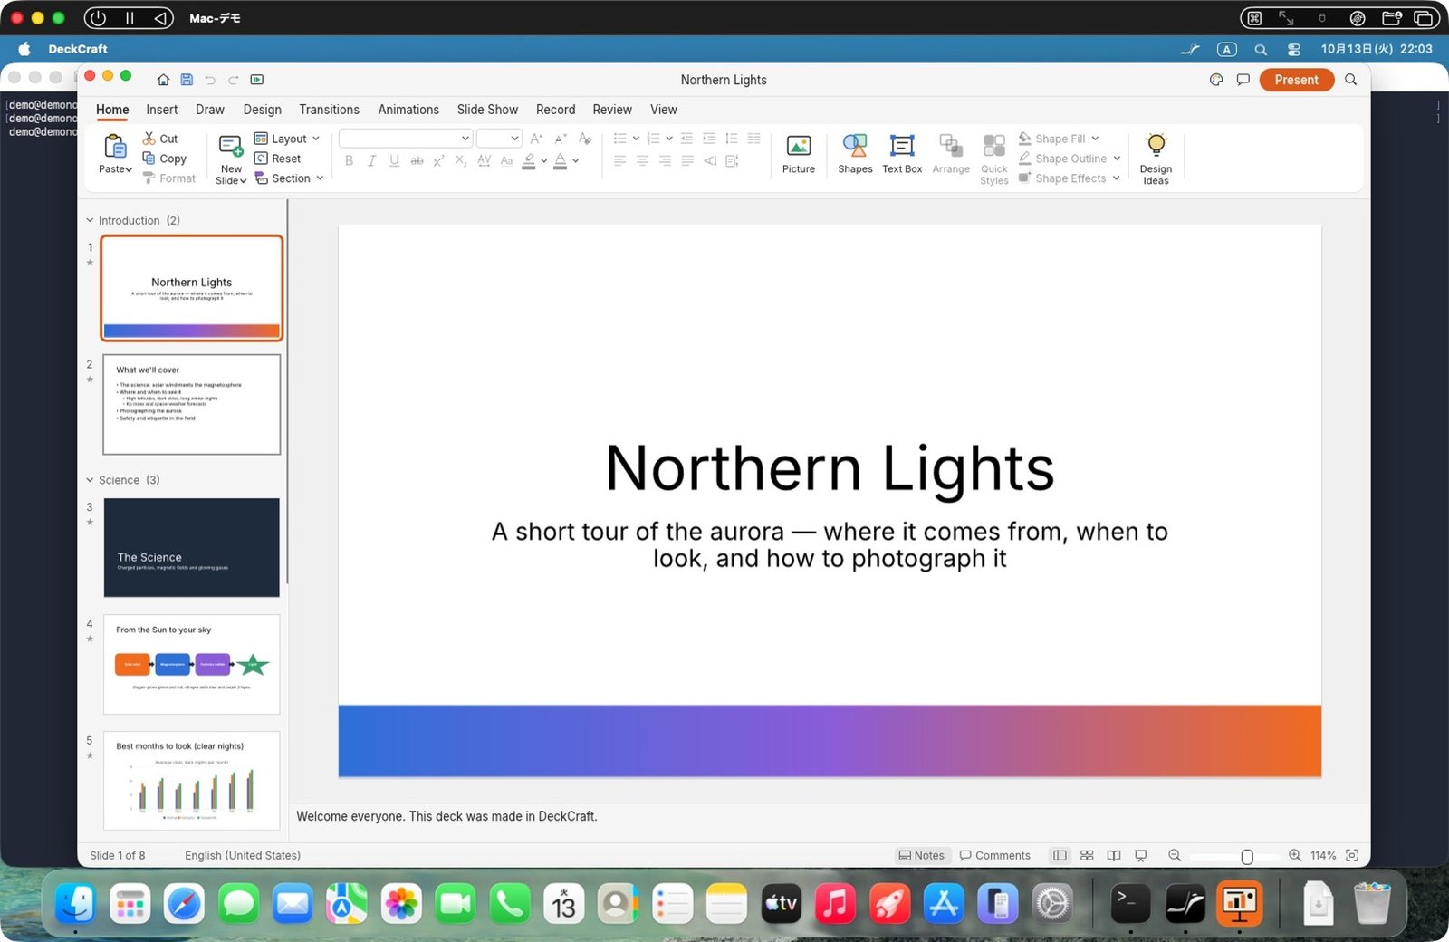Click the Play from start icon in title bar
The height and width of the screenshot is (942, 1449).
[257, 80]
